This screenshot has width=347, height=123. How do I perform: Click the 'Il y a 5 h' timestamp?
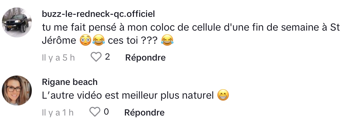(x=58, y=58)
